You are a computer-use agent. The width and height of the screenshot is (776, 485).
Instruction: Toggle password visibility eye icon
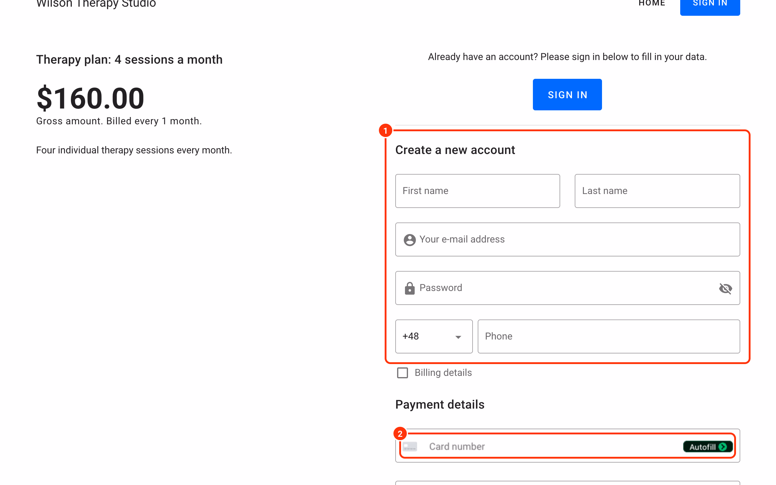(x=725, y=288)
